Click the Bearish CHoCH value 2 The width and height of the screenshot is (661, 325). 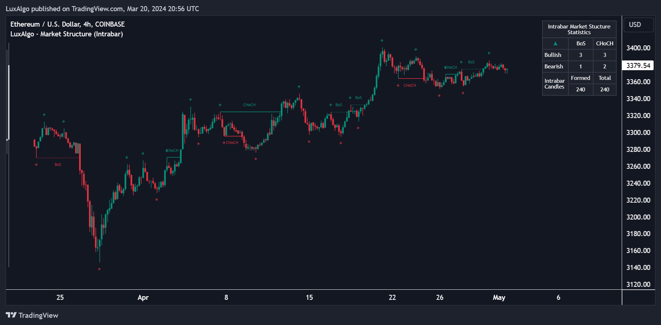tap(604, 67)
